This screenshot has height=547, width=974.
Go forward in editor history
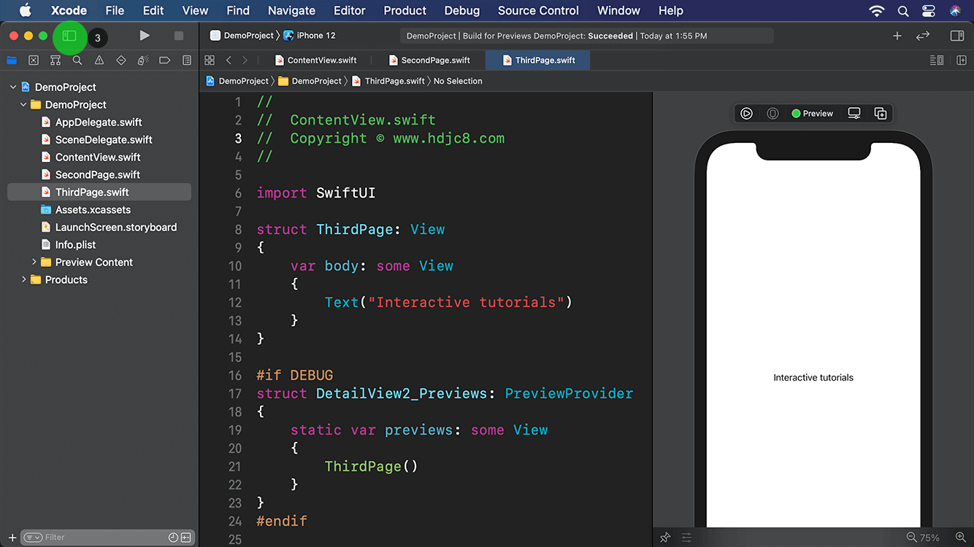pos(245,61)
